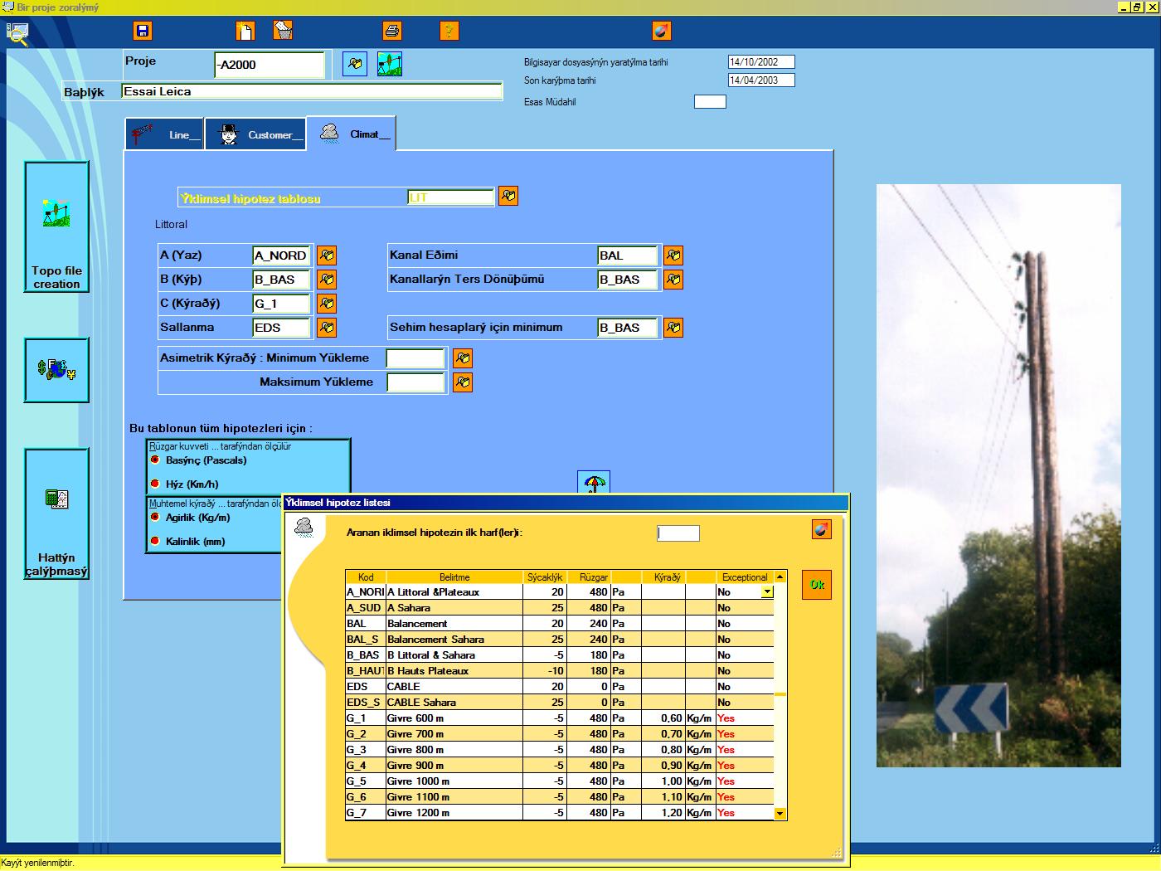Click lookup icon for Minimum Yükleme
This screenshot has height=871, width=1161.
click(463, 358)
